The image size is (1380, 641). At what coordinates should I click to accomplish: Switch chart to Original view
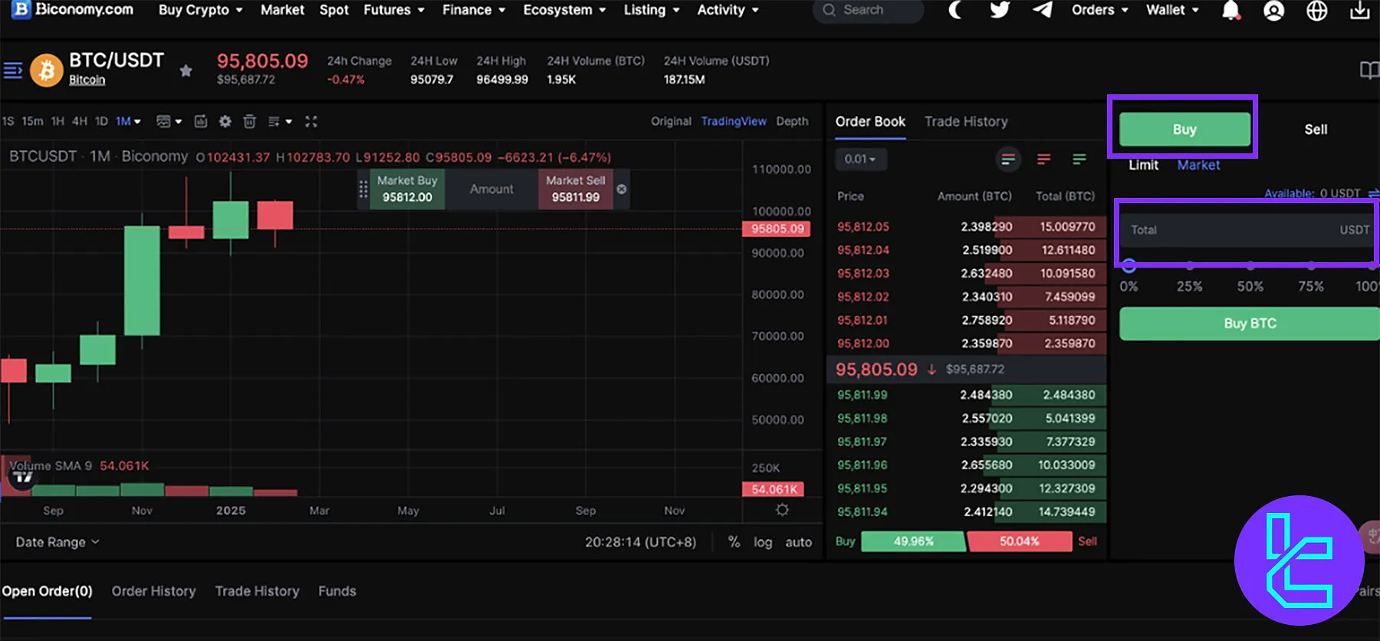tap(671, 121)
